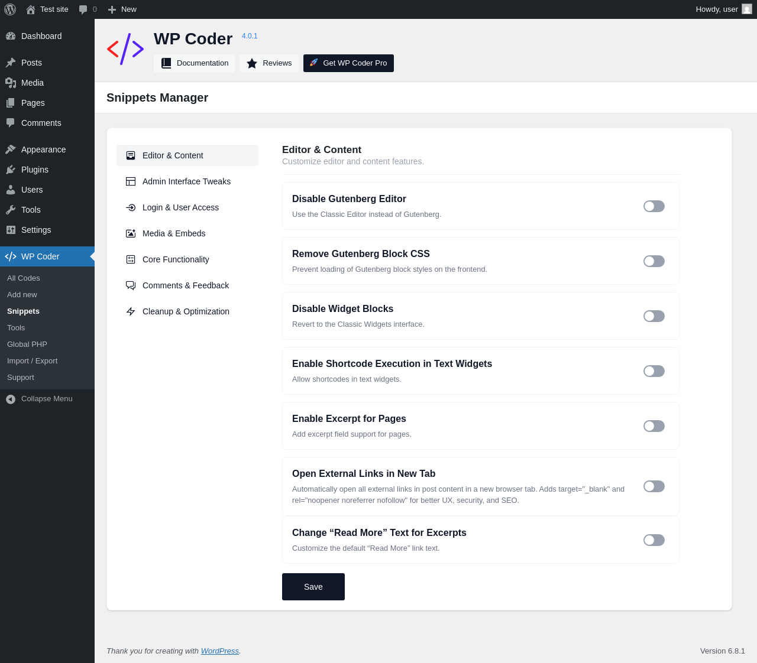Click the Posts pushpin icon
The height and width of the screenshot is (663, 757).
tap(11, 63)
